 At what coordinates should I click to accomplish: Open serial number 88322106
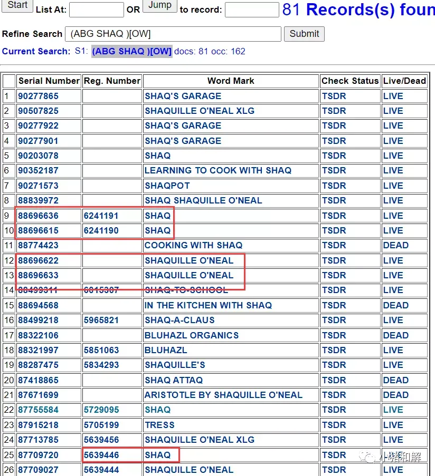click(39, 335)
